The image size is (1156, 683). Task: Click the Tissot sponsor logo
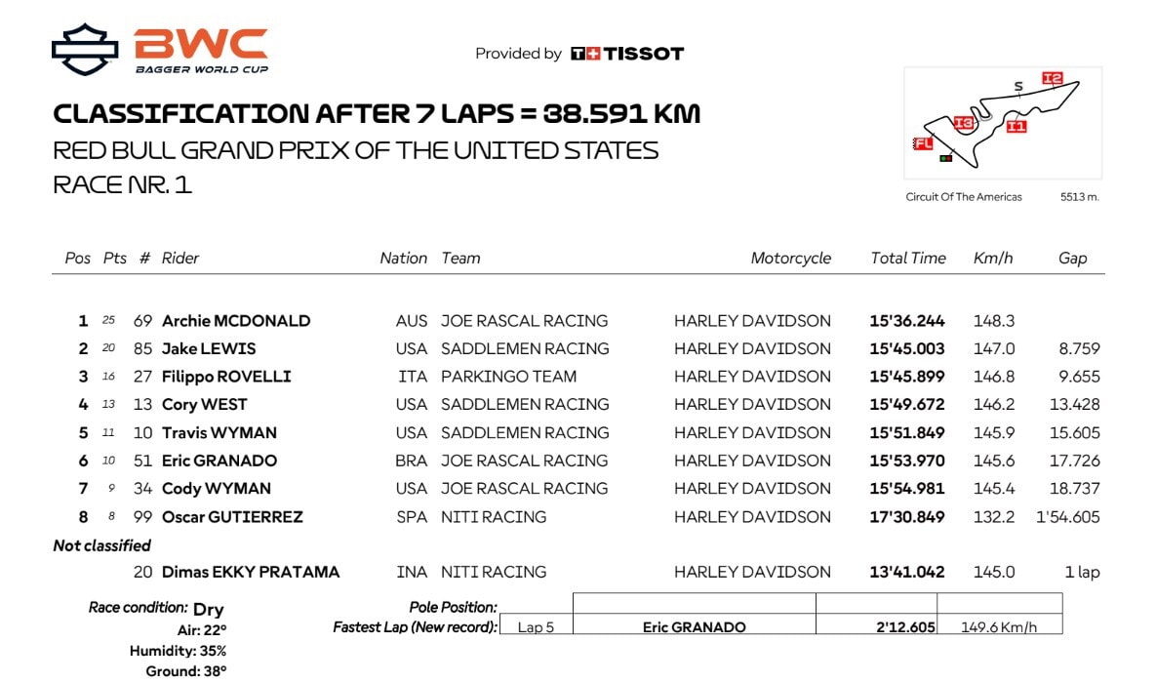pyautogui.click(x=627, y=54)
